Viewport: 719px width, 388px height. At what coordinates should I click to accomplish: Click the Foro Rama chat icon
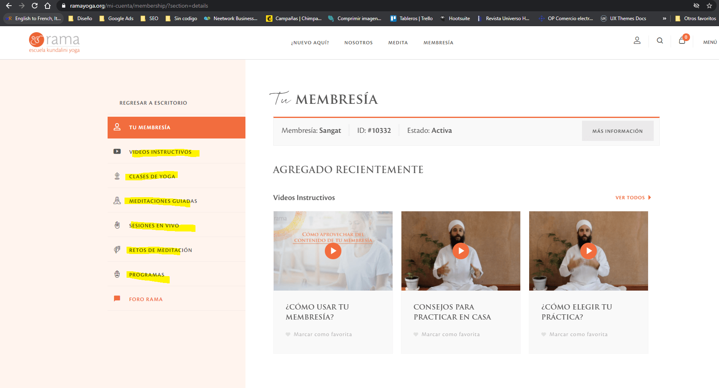pos(117,299)
